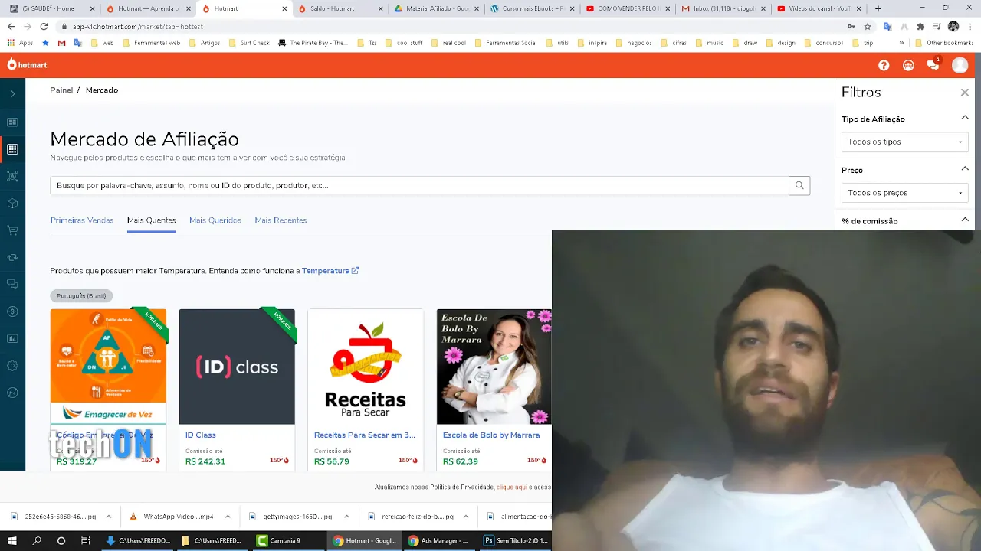Open gettyimages jpg download options arrow
The image size is (981, 551).
pos(347,517)
